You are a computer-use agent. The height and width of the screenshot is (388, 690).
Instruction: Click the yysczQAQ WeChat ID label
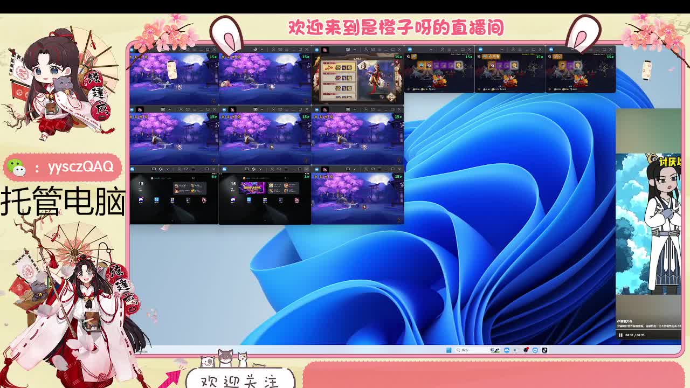tap(81, 167)
